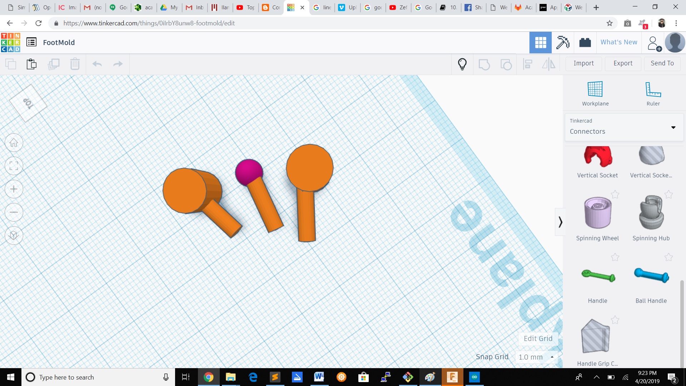The image size is (686, 386).
Task: Click the Zoom in plus button
Action: pos(14,189)
